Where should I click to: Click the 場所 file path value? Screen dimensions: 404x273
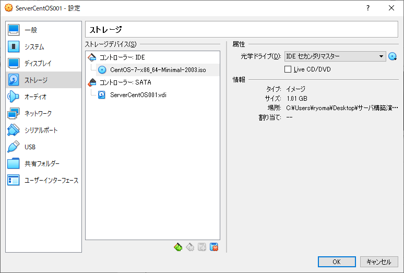coord(342,108)
